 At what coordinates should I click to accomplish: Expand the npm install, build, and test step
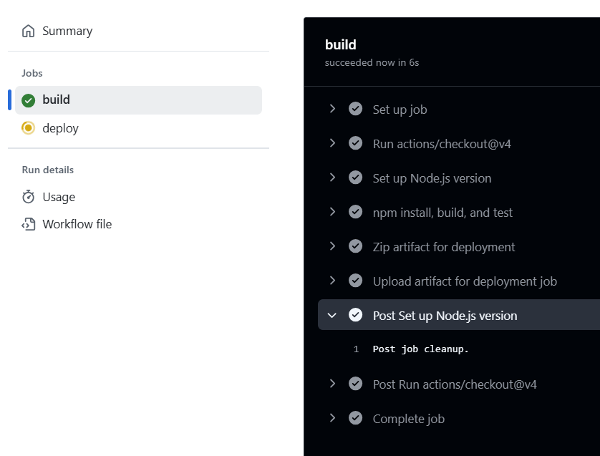click(x=332, y=212)
